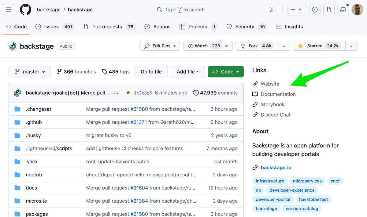Switch to the Code tab
Screen dimensions: 367x217
point(16,27)
